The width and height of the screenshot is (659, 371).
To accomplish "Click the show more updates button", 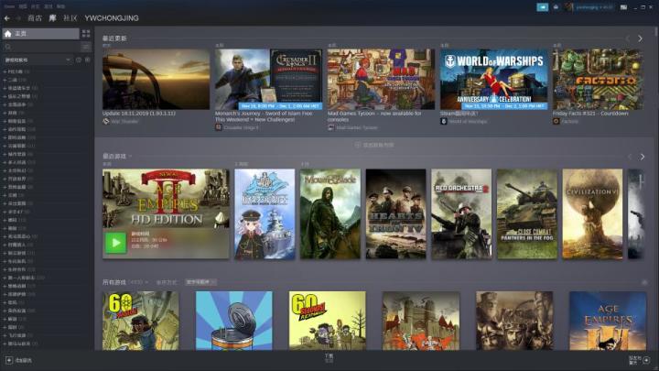I will 374,145.
